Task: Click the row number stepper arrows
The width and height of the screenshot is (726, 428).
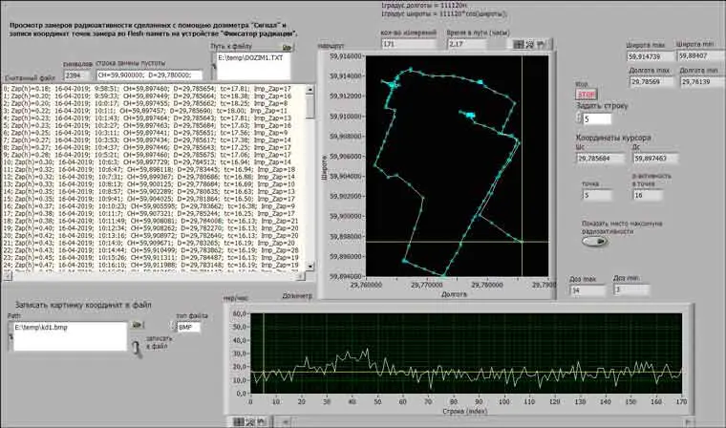Action: coord(577,119)
